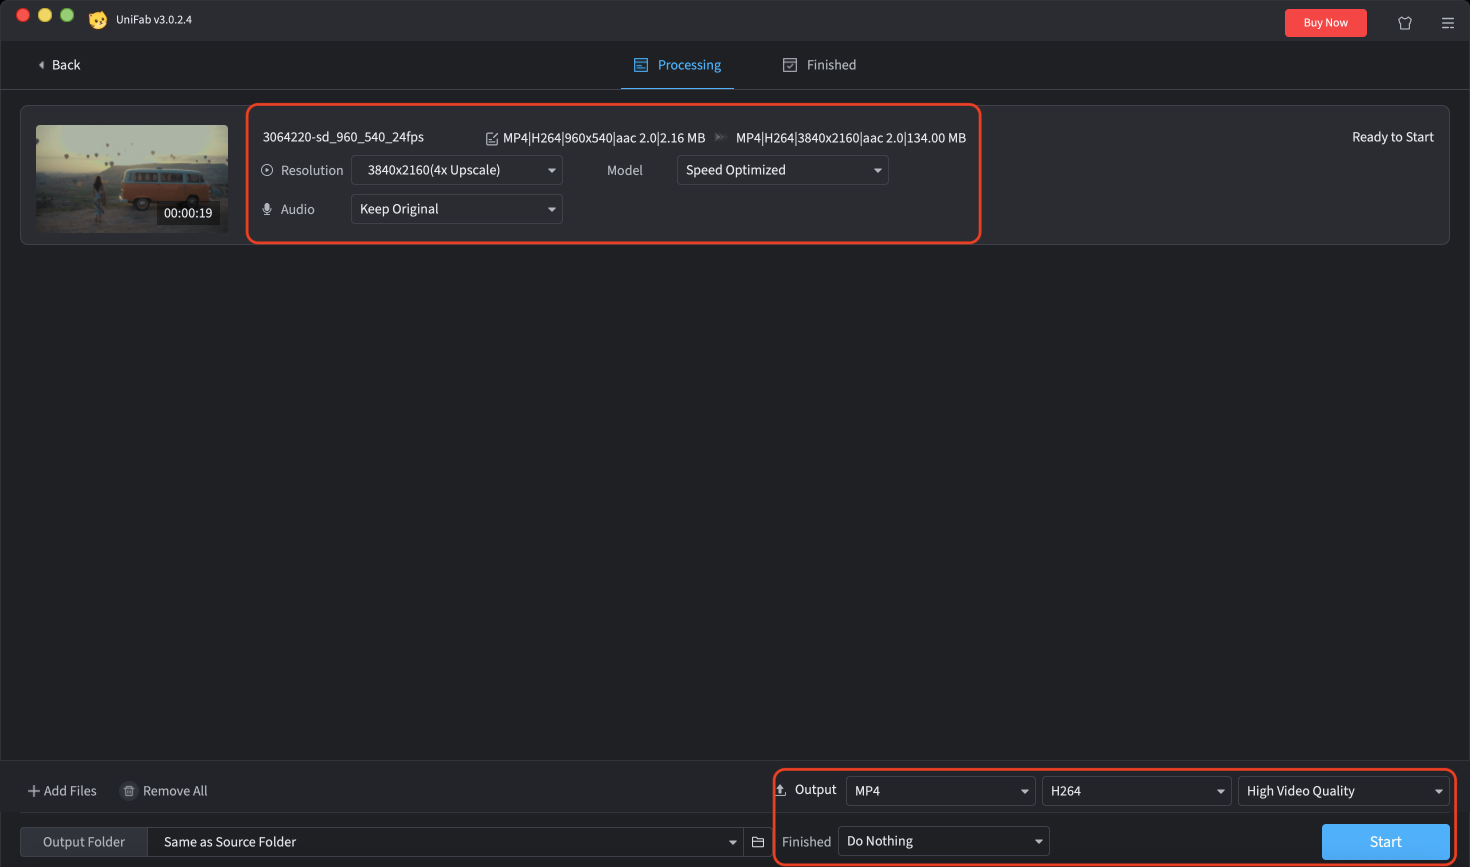Open the hamburger menu in the top right
This screenshot has width=1470, height=867.
coord(1448,23)
